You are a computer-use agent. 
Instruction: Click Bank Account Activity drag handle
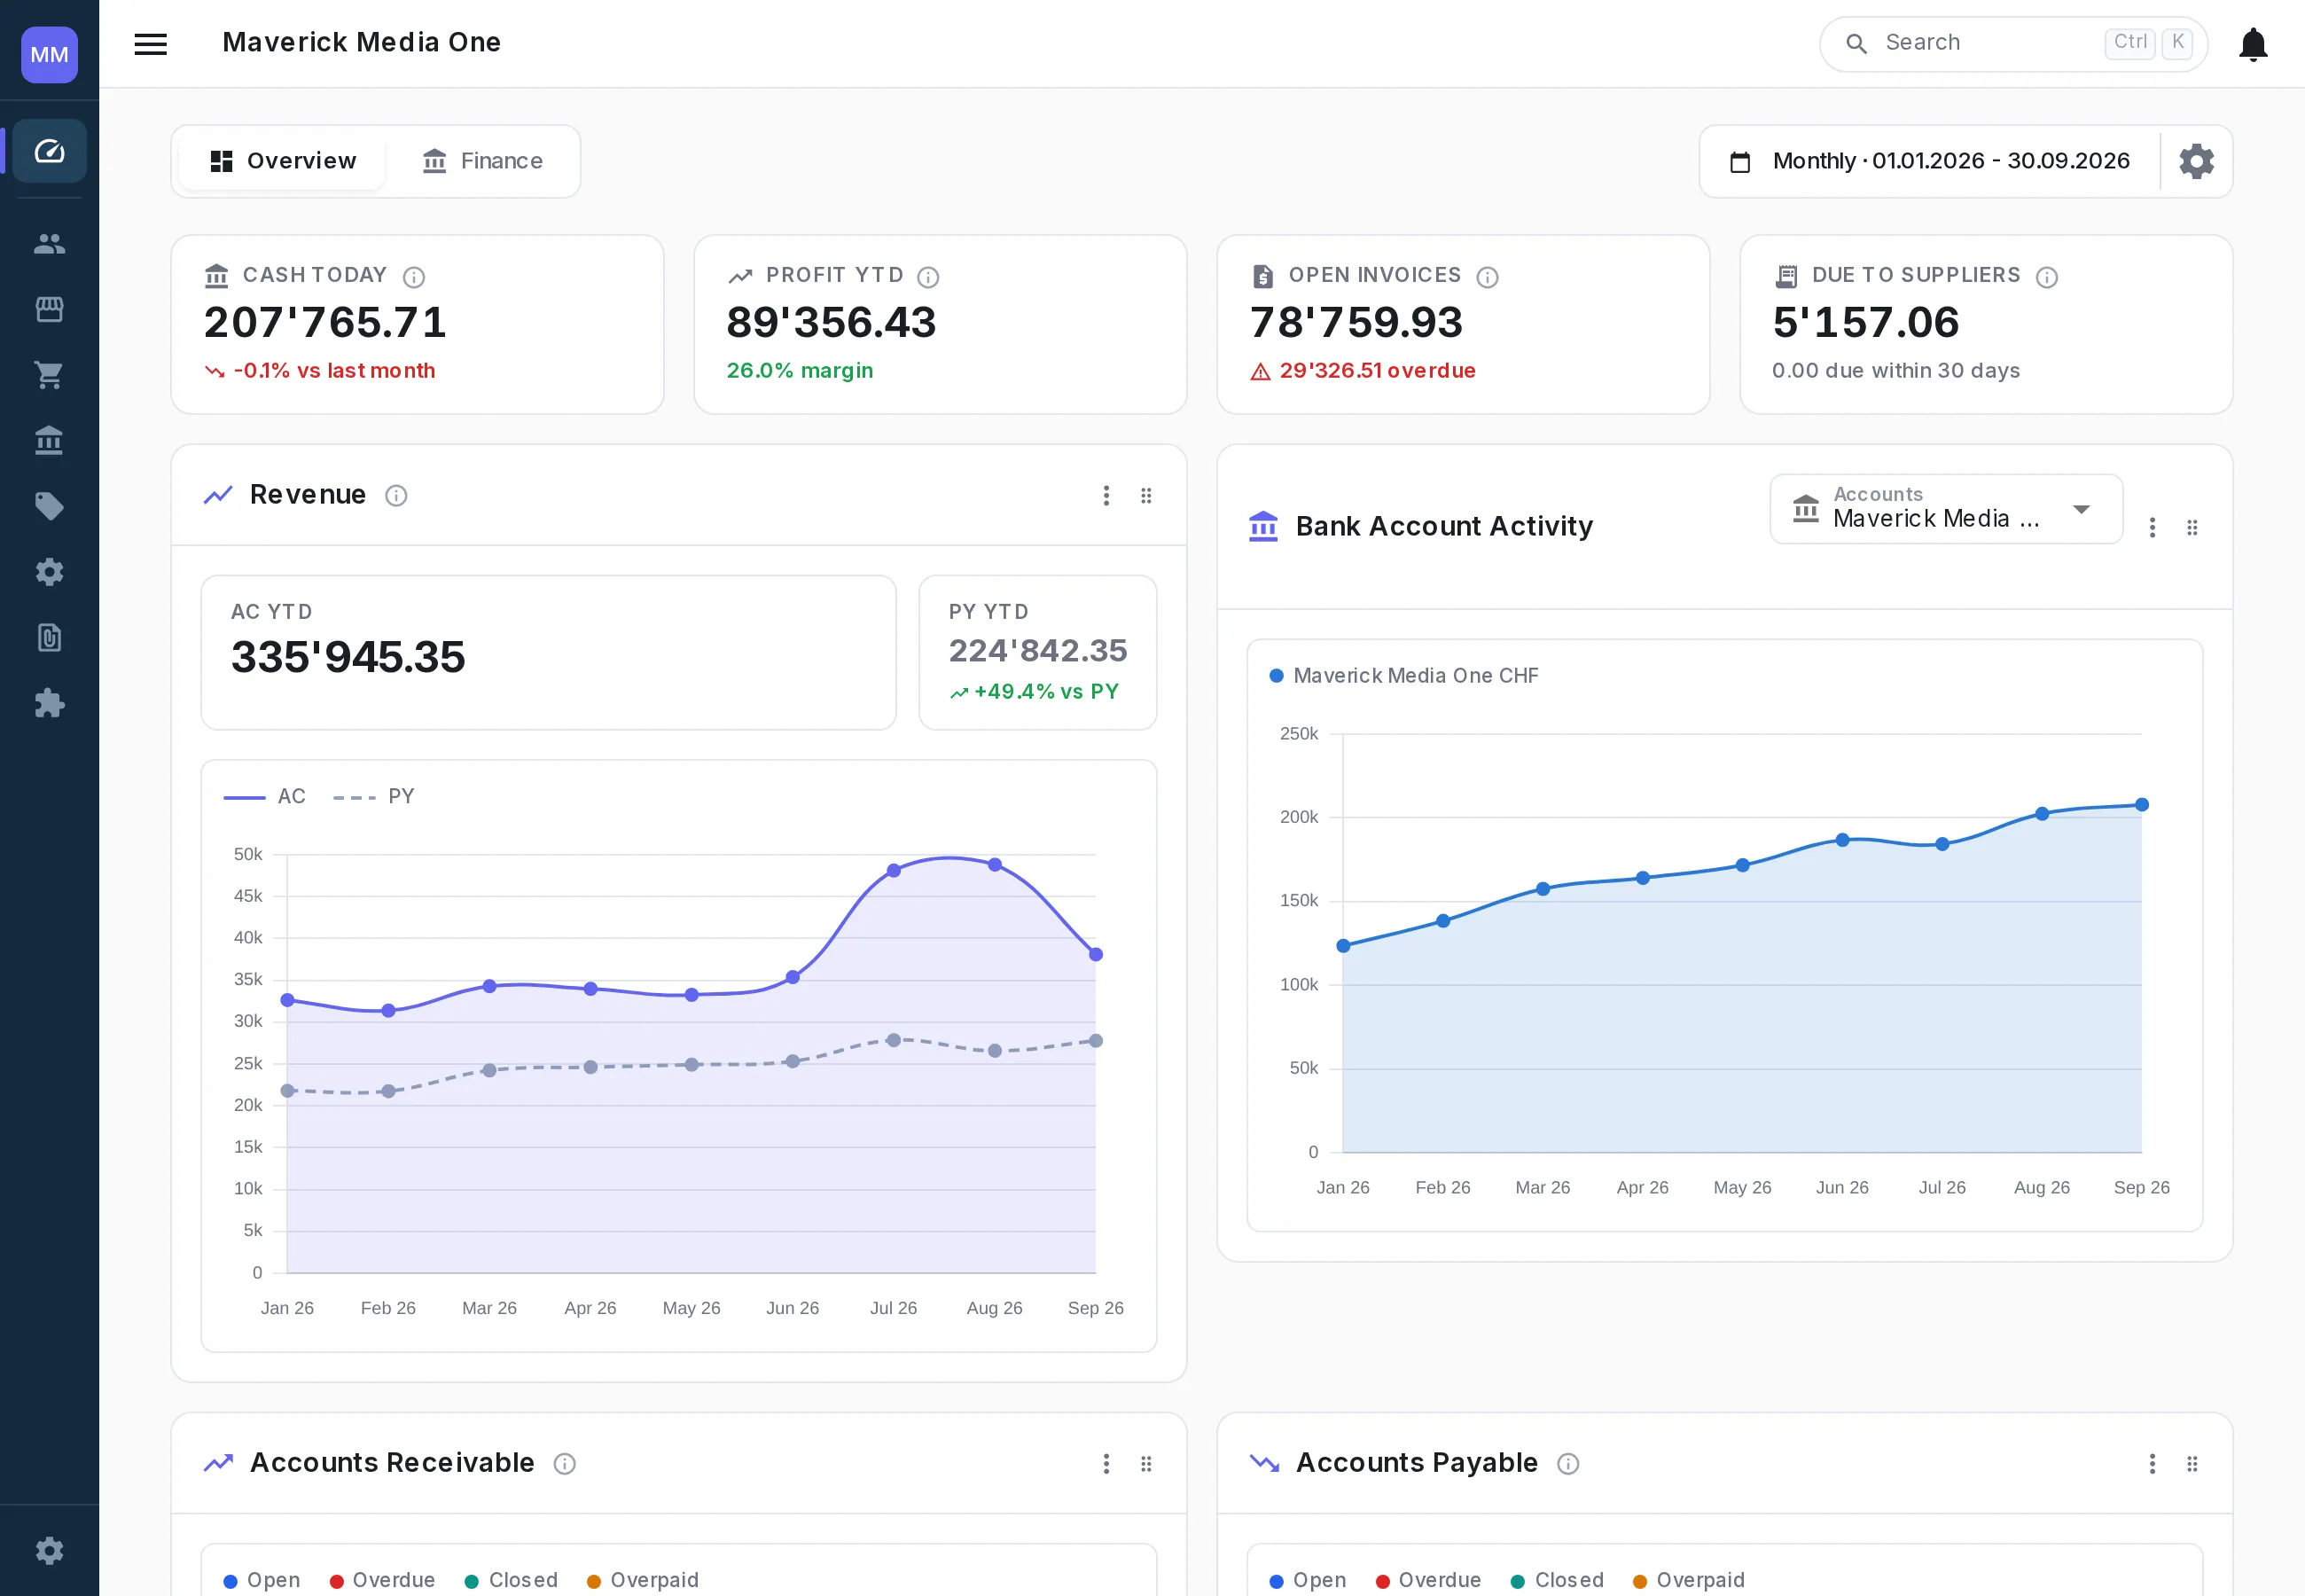pos(2192,527)
